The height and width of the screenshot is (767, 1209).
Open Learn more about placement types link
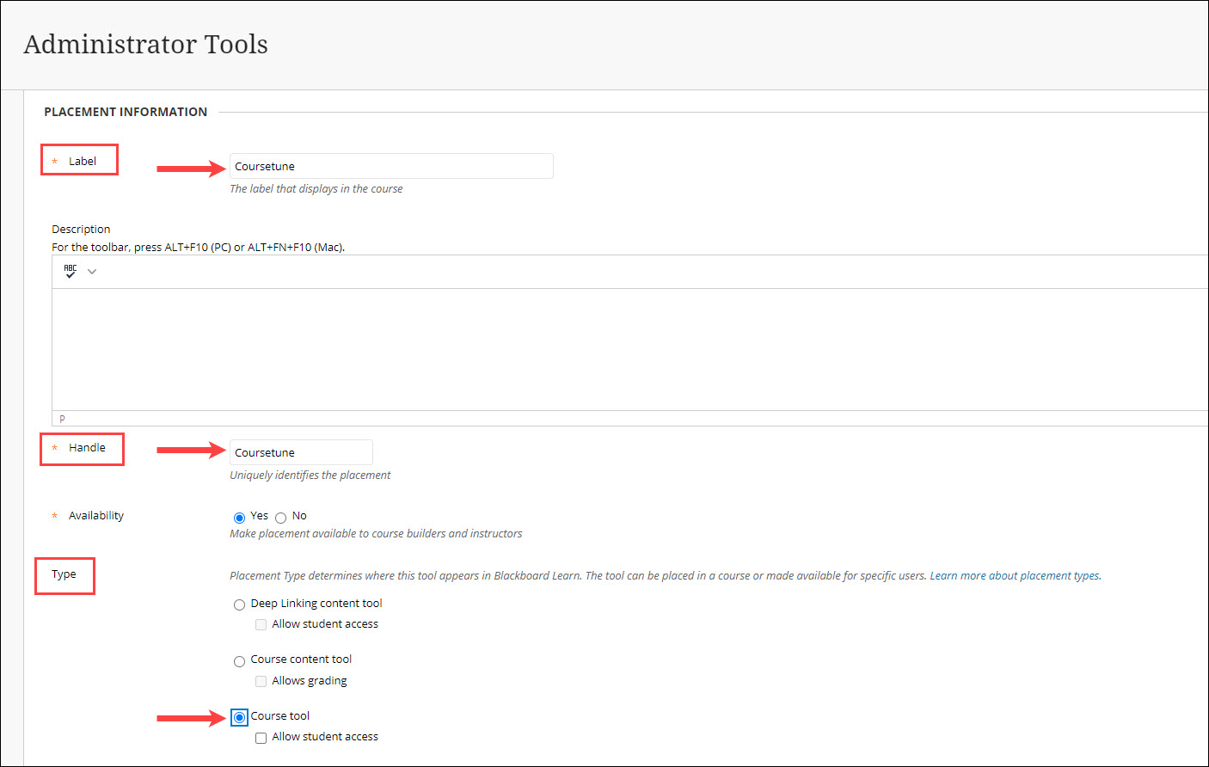pyautogui.click(x=1015, y=576)
